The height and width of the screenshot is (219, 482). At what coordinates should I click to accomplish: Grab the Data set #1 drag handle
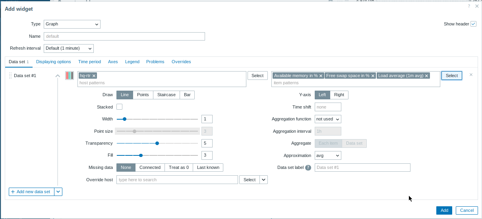point(10,76)
